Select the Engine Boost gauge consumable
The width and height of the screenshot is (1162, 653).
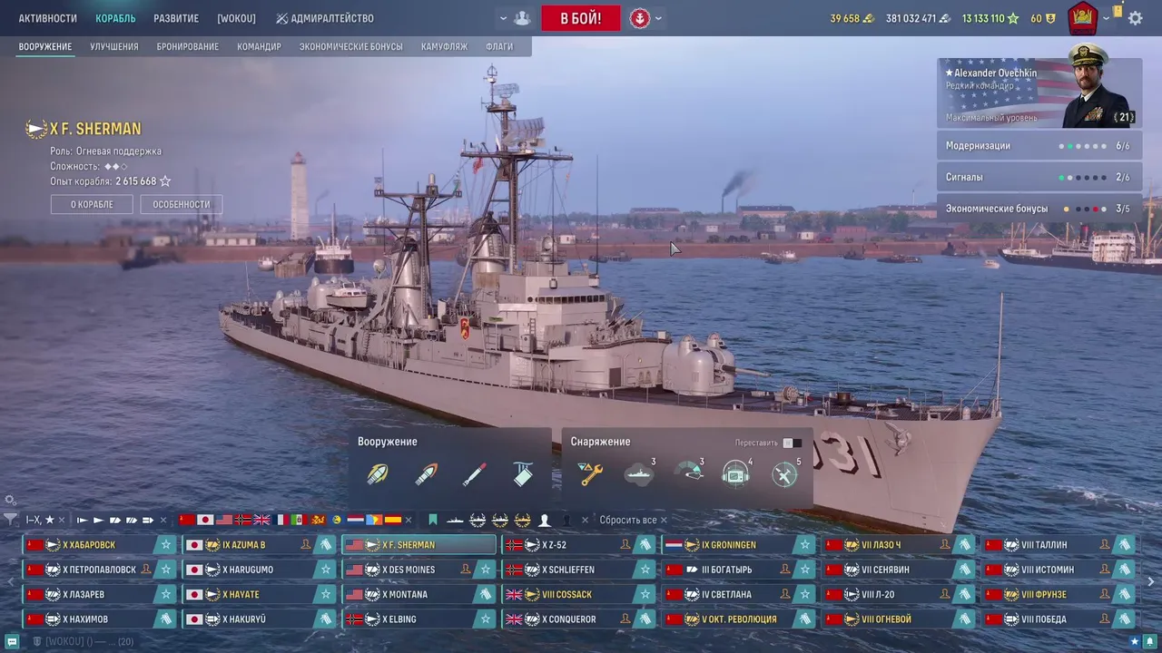688,474
